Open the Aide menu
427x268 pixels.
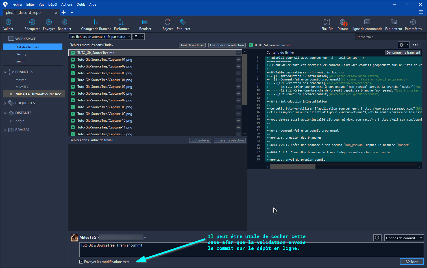click(93, 5)
